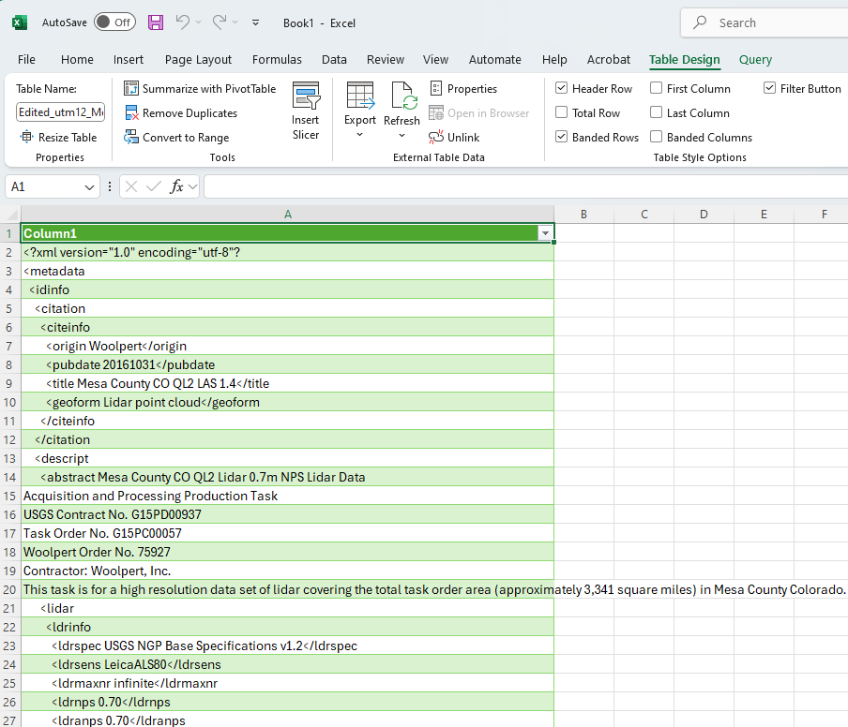Click Remove Duplicates tool
The image size is (848, 727).
coord(178,112)
